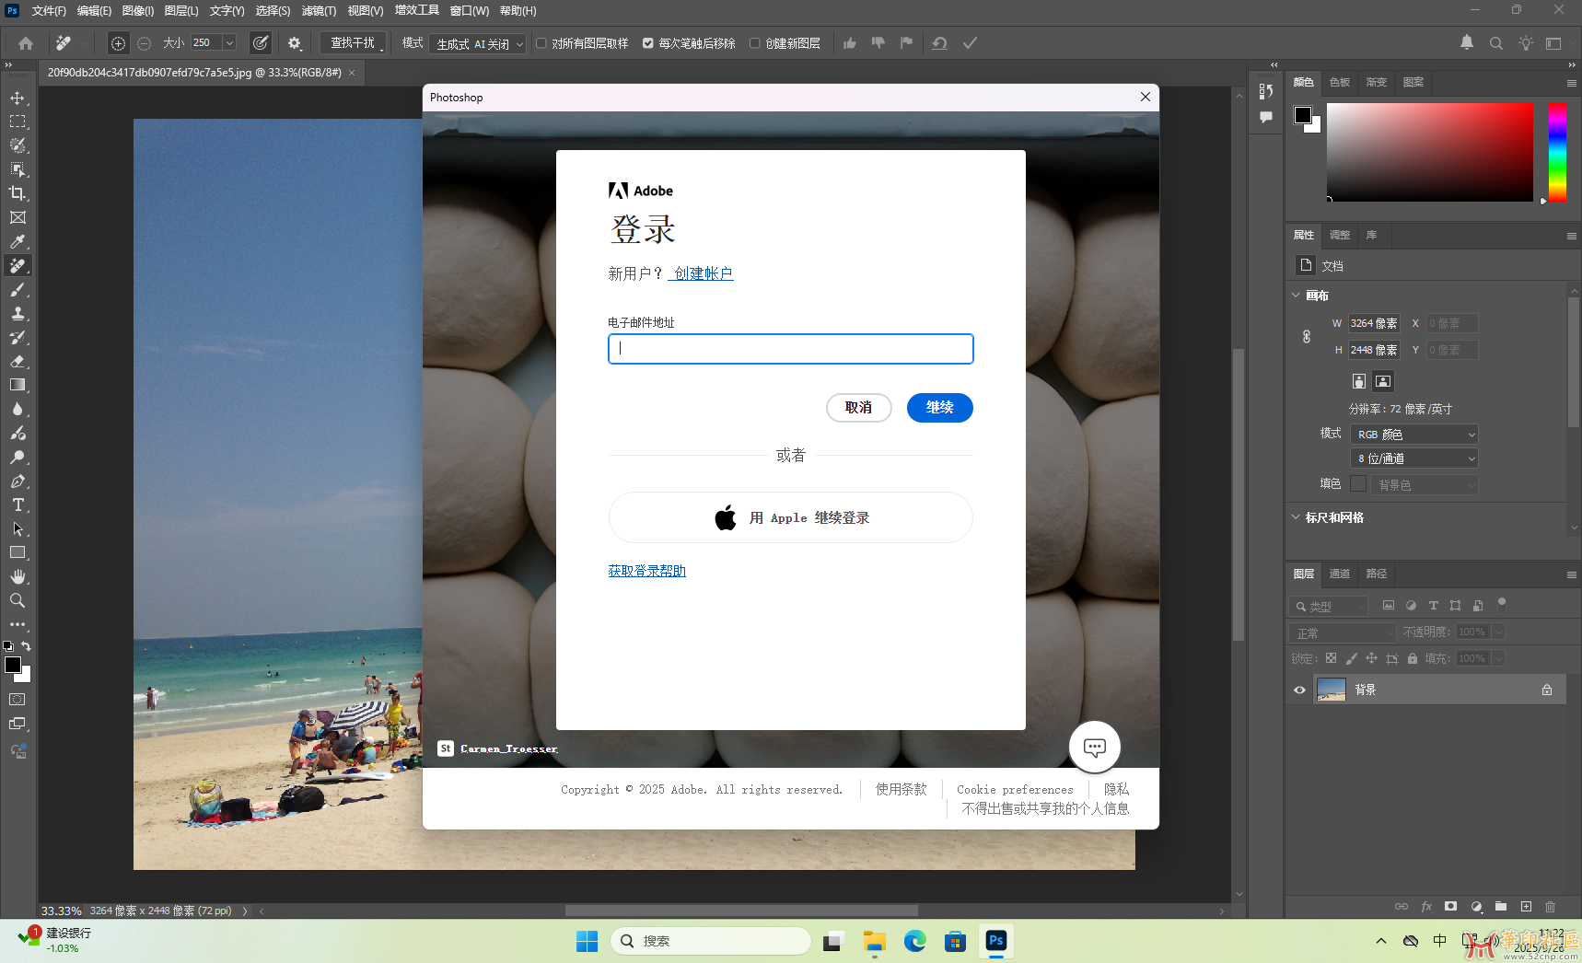Open the notifications bell icon
The image size is (1582, 963).
pyautogui.click(x=1467, y=42)
